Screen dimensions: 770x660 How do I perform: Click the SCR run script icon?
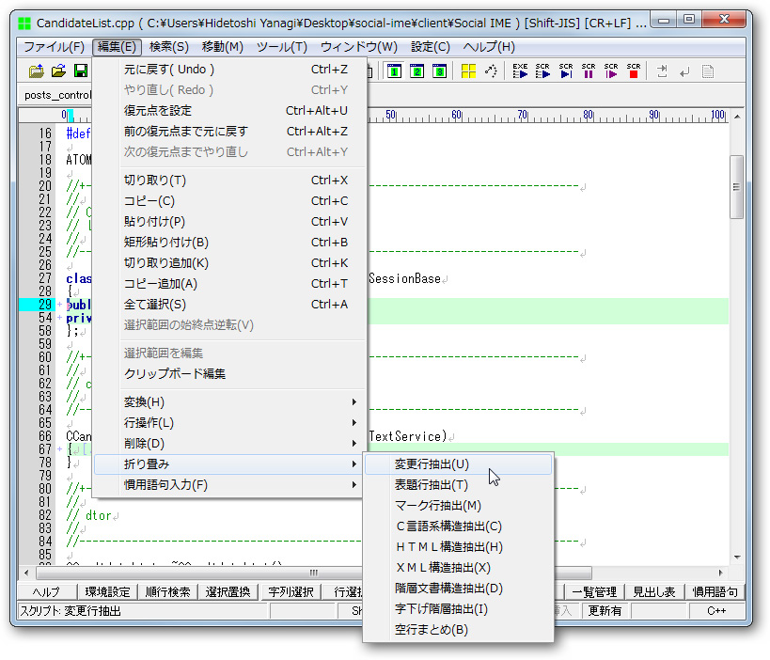point(542,71)
